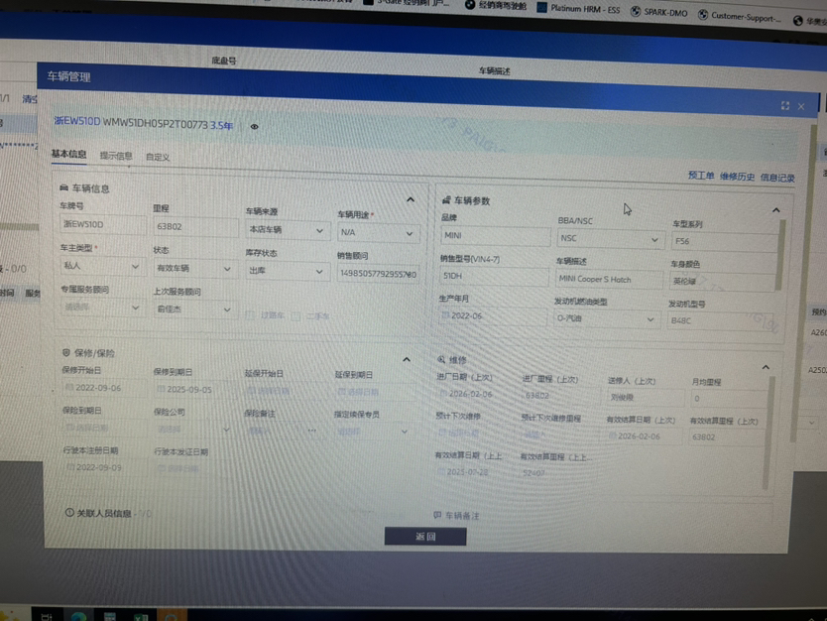This screenshot has height=621, width=827.
Task: Click the fullscreen icon in dialog header
Action: coord(785,105)
